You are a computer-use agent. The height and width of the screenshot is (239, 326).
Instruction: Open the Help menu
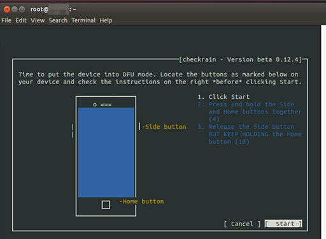pos(106,20)
